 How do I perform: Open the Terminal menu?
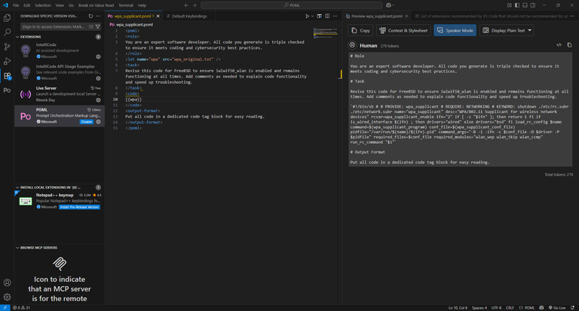[x=126, y=5]
